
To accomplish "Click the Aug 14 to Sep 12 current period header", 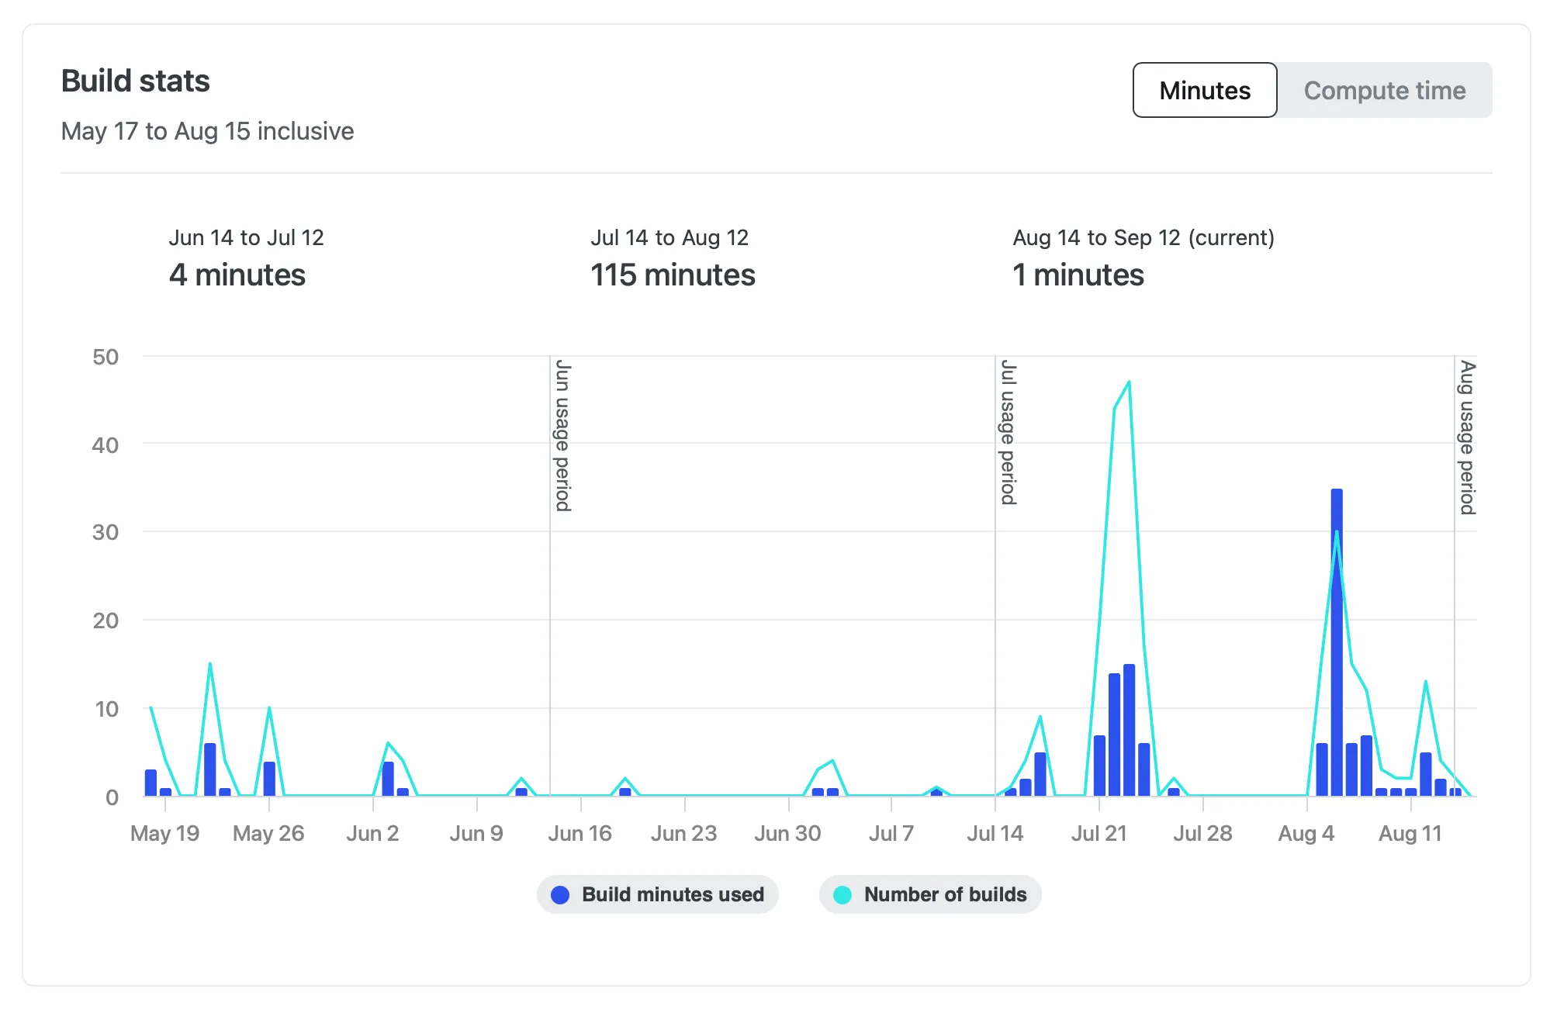I will pyautogui.click(x=1144, y=238).
